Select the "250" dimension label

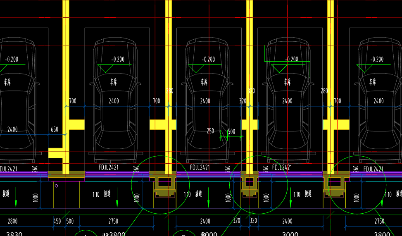point(210,131)
